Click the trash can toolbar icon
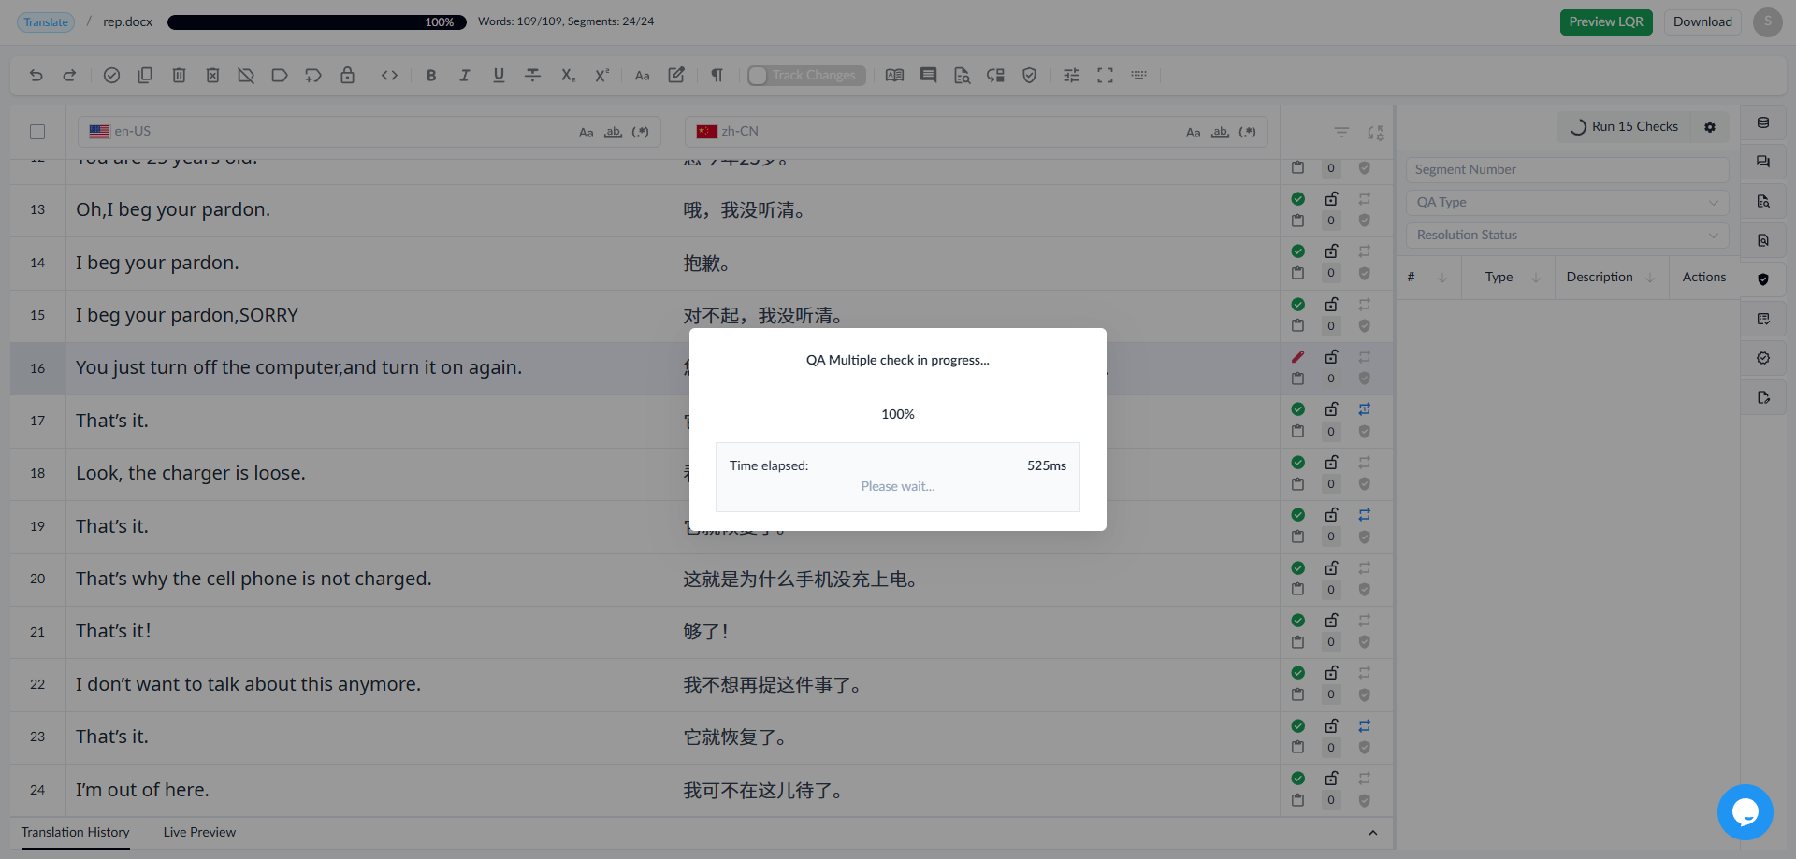The width and height of the screenshot is (1796, 859). 179,76
